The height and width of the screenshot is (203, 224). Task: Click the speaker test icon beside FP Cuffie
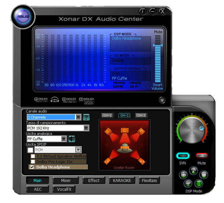[x=72, y=139]
